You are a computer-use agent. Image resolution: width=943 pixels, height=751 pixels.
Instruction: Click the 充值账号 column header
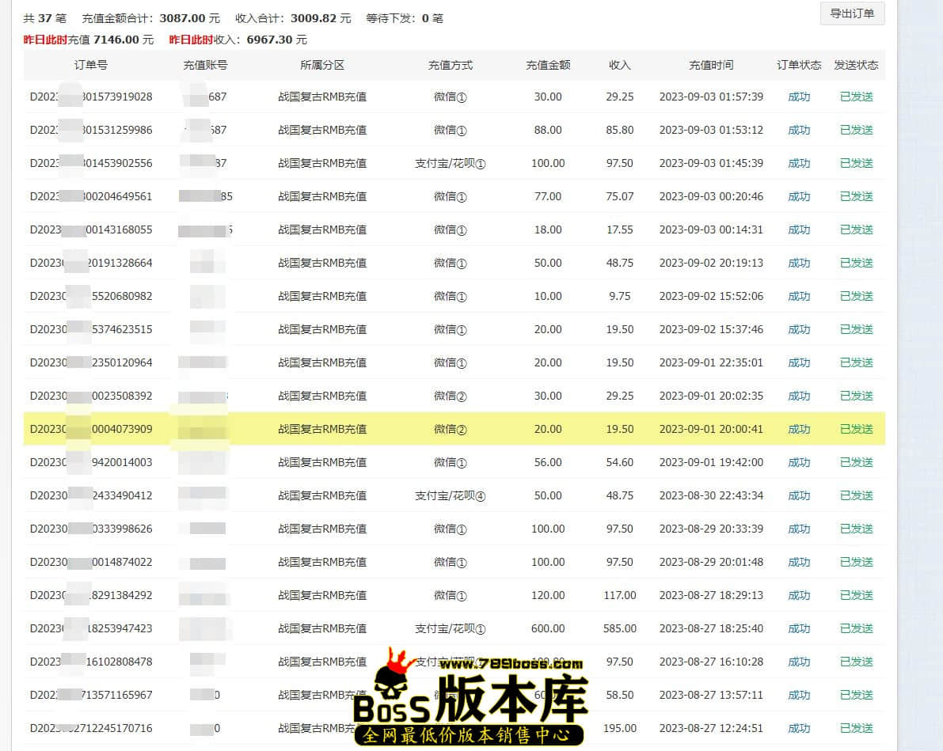(205, 65)
